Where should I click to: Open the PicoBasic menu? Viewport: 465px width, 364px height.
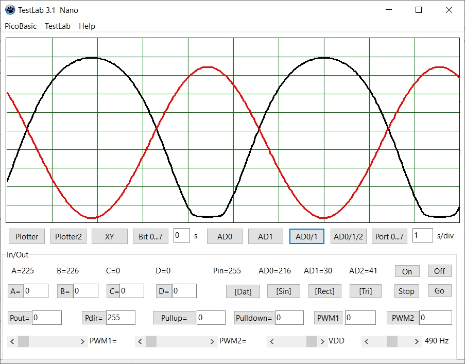click(x=21, y=26)
